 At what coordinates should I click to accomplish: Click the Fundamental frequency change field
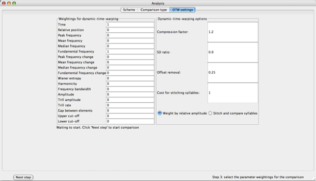[x=130, y=73]
